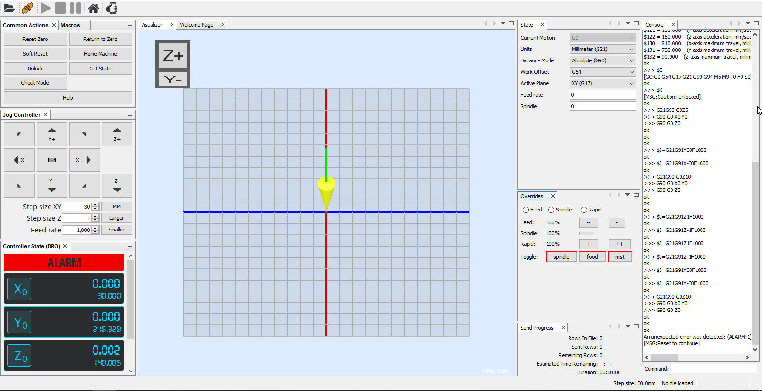
Task: Open window list arrow in Console panel
Action: pos(748,23)
